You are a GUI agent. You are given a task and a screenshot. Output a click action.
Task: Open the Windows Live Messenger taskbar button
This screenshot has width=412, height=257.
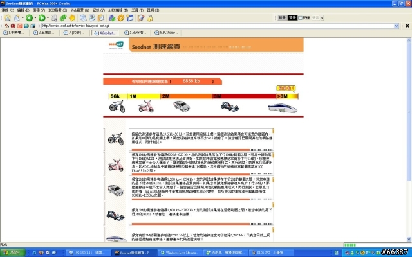click(180, 253)
